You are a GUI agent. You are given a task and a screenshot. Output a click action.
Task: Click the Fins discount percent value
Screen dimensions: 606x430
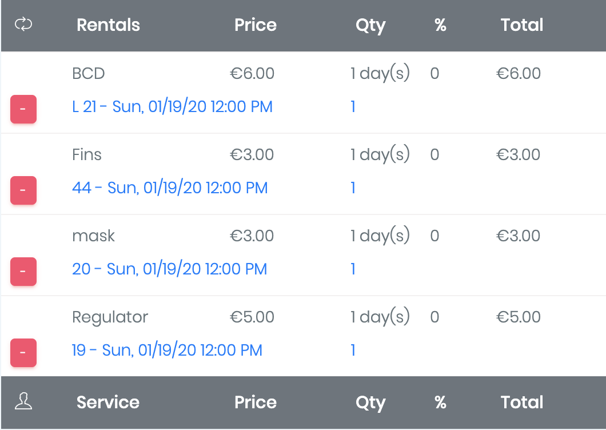(434, 154)
